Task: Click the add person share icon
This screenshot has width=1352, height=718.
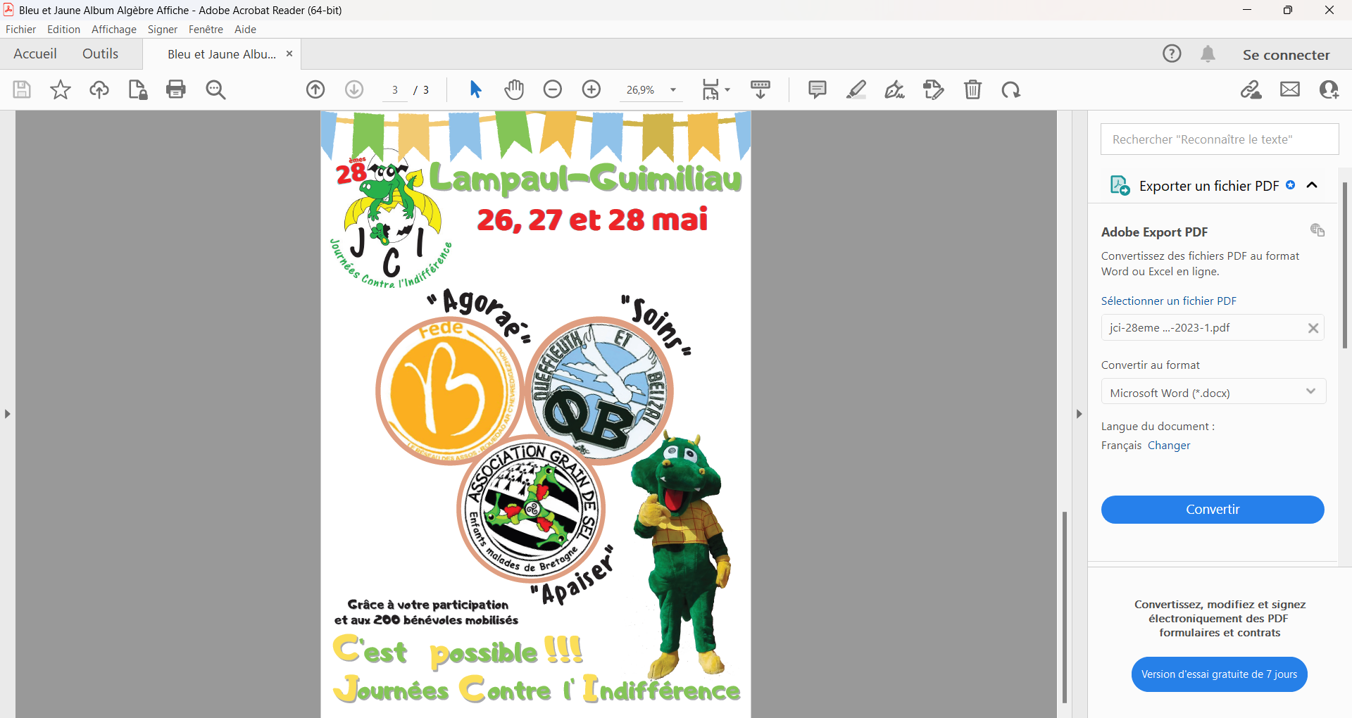Action: click(1329, 89)
